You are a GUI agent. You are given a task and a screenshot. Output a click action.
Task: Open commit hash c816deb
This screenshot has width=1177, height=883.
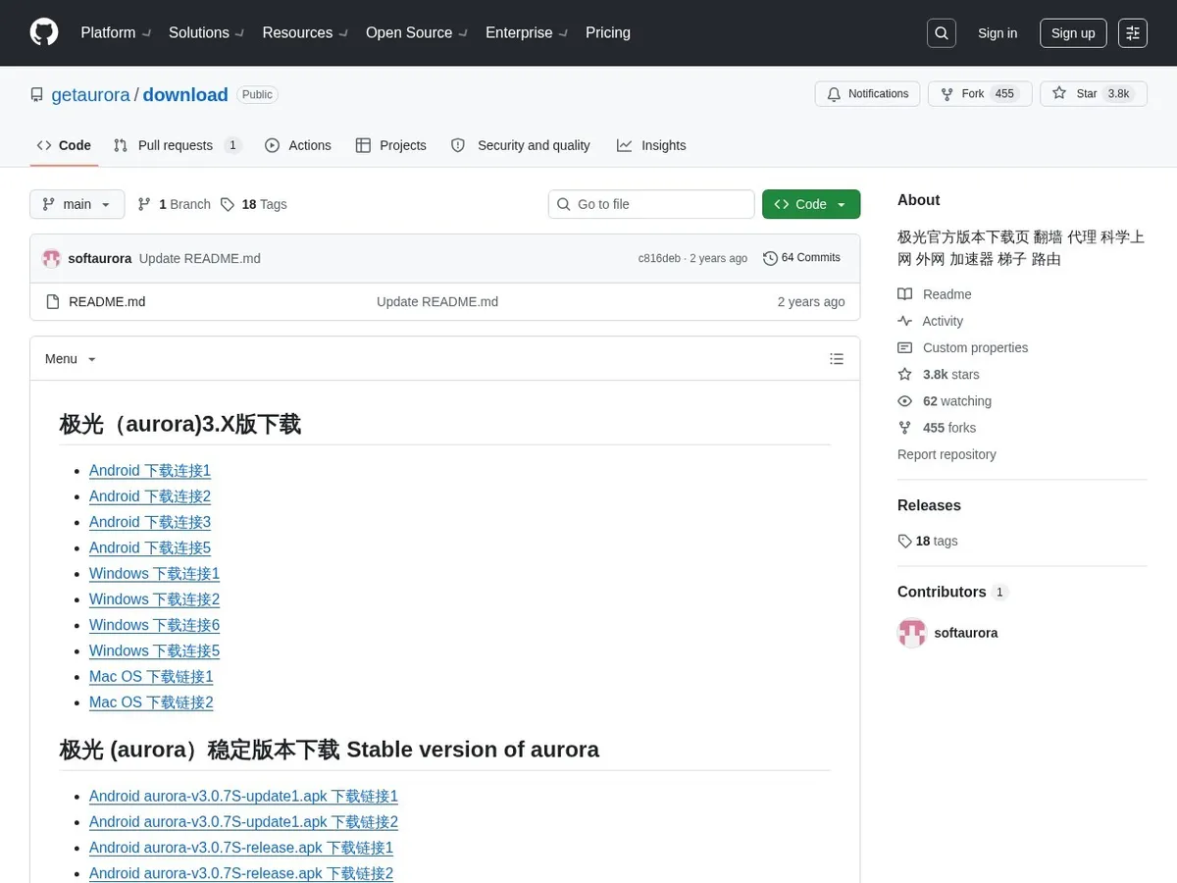click(659, 259)
